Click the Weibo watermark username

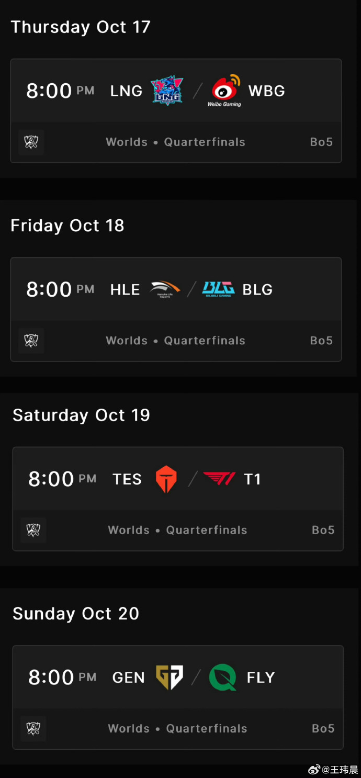340,770
